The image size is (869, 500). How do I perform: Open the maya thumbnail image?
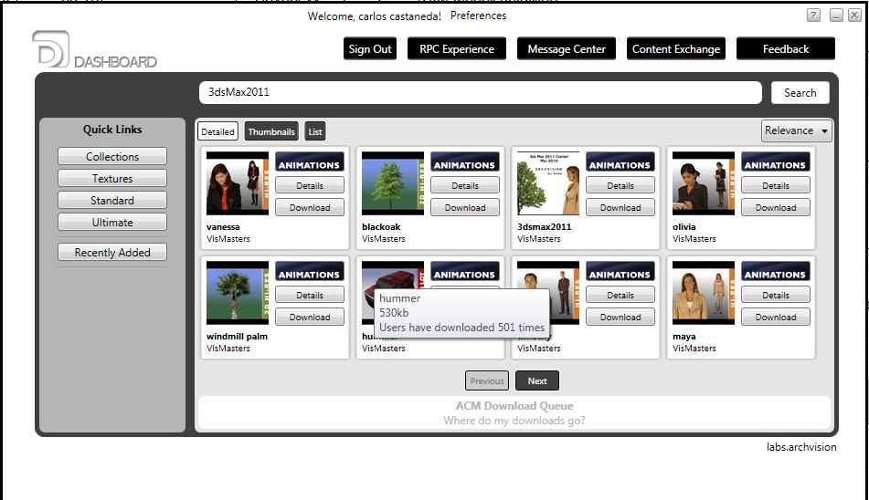[x=703, y=293]
